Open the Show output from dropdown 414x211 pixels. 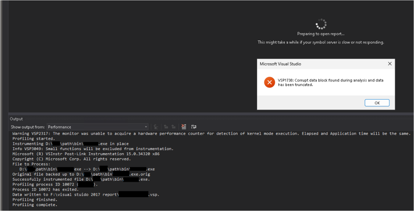(x=98, y=127)
